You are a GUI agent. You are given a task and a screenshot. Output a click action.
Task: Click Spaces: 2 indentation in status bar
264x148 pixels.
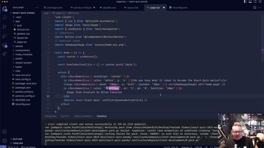coord(186,147)
